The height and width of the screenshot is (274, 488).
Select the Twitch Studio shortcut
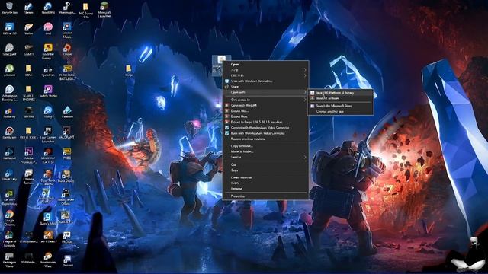click(x=48, y=91)
